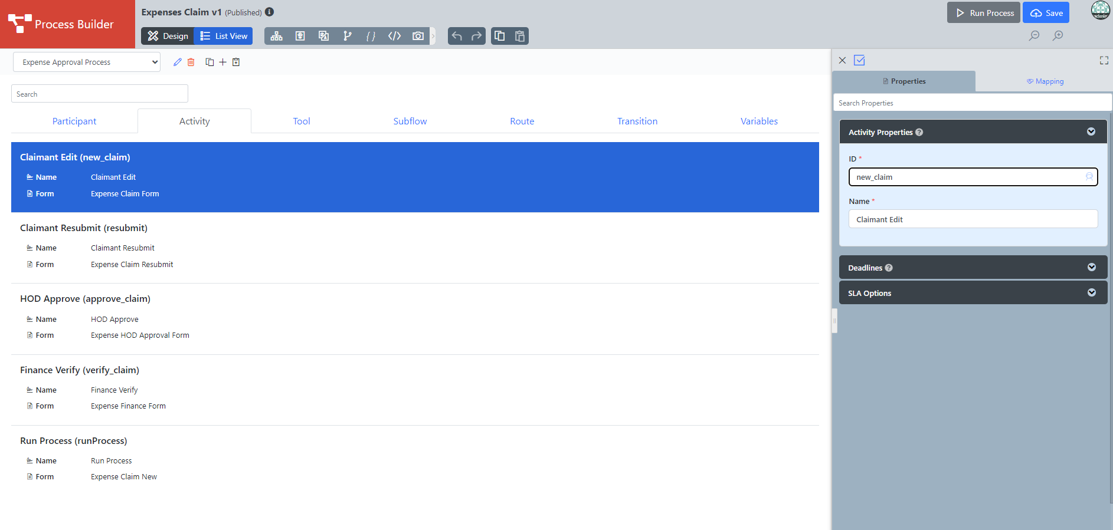Click the camera screenshot icon
The image size is (1113, 530).
click(418, 36)
